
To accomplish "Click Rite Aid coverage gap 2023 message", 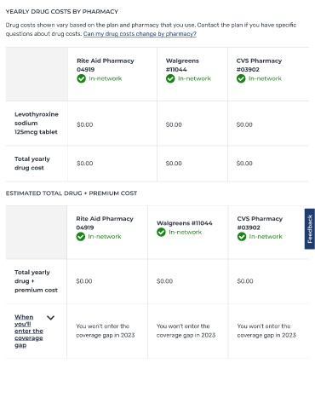I will [x=106, y=331].
